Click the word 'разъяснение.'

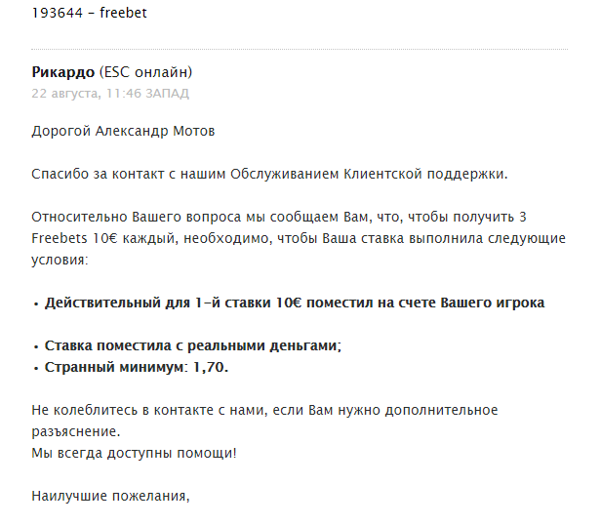pos(76,432)
